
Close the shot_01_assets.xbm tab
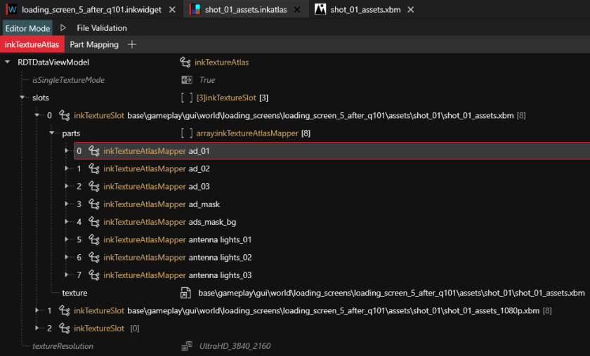pos(411,9)
